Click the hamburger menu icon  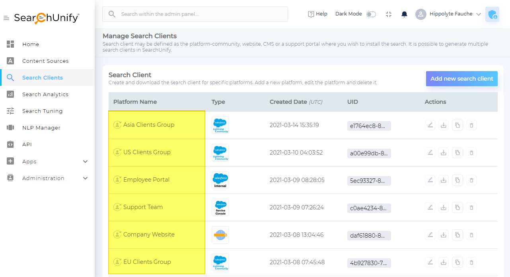(6, 18)
